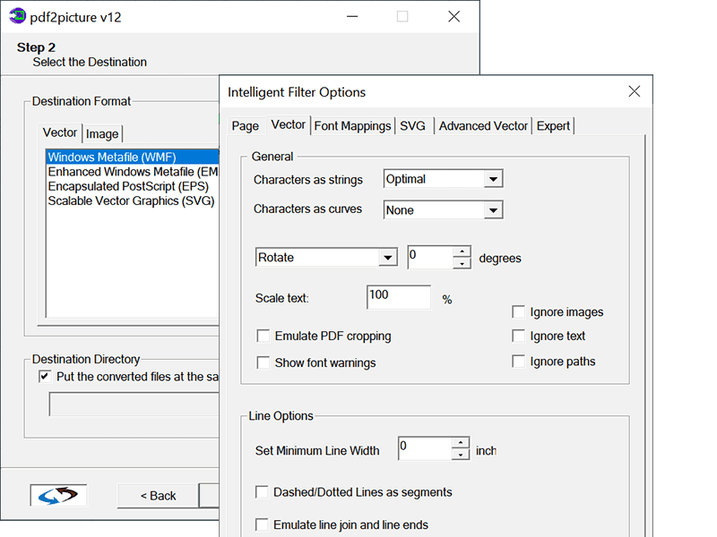Select Windows Metafile (WMF) format

click(133, 157)
